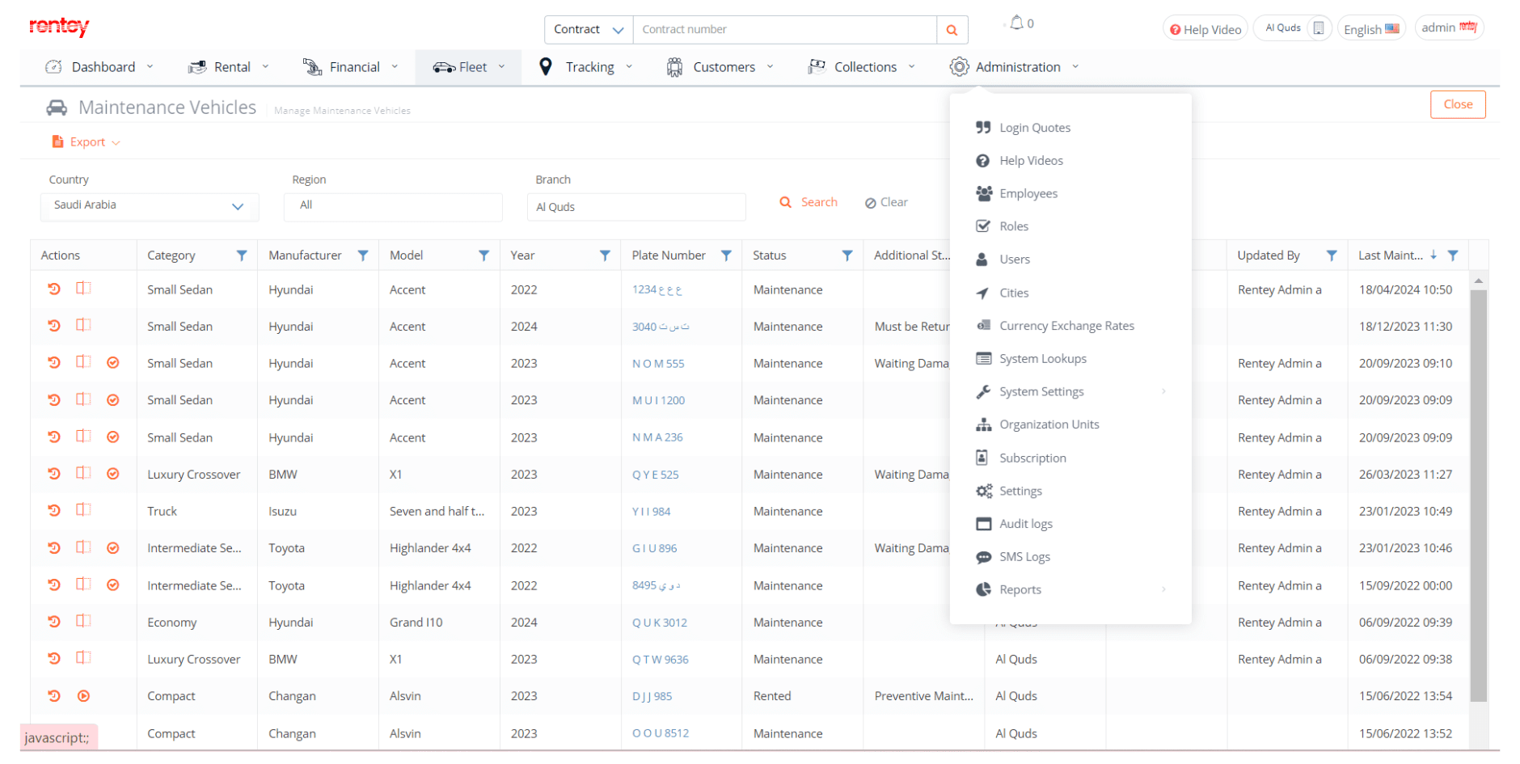Screen dimensions: 1520x764
Task: Open the Contract search type dropdown
Action: pyautogui.click(x=589, y=30)
